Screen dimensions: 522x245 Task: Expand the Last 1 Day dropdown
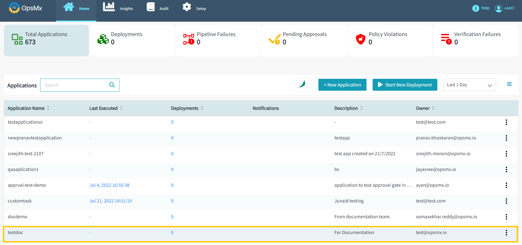point(469,85)
